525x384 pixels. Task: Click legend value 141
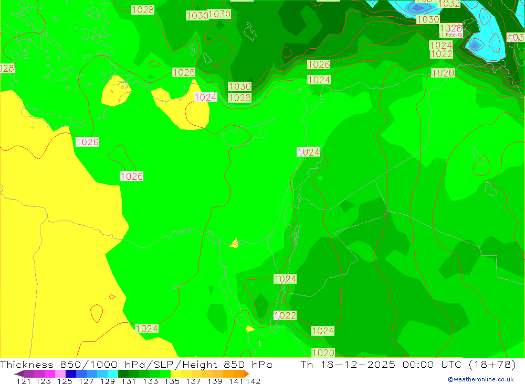(236, 381)
